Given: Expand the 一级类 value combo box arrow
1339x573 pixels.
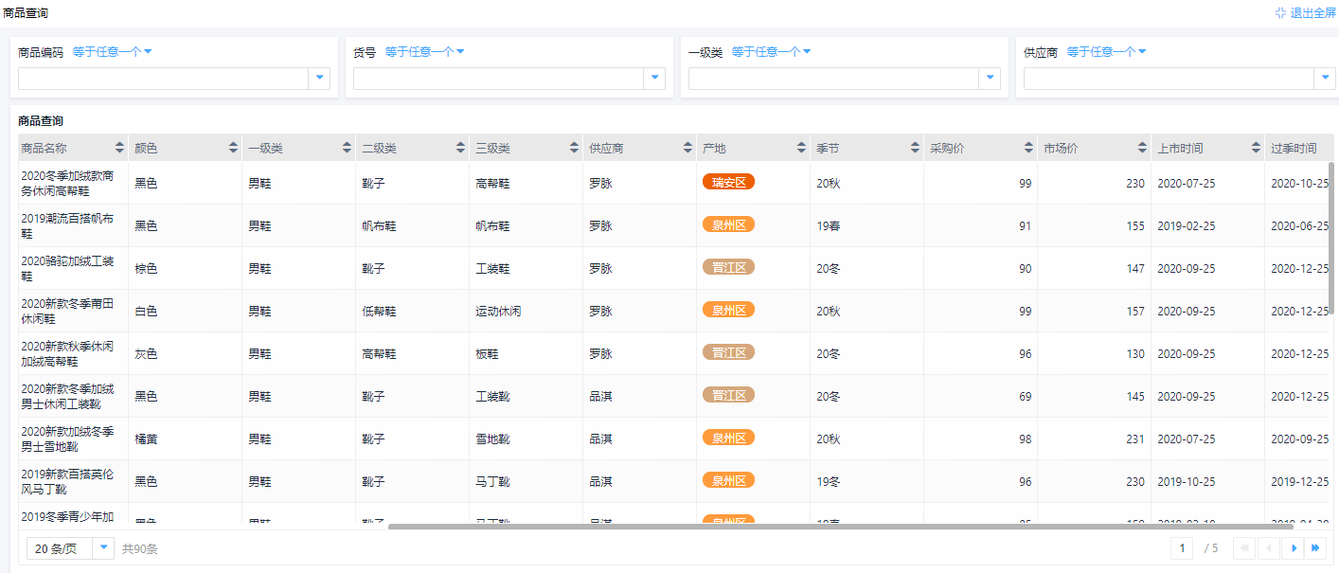Looking at the screenshot, I should (x=990, y=79).
